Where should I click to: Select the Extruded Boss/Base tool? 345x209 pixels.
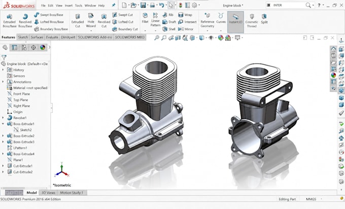coord(10,21)
